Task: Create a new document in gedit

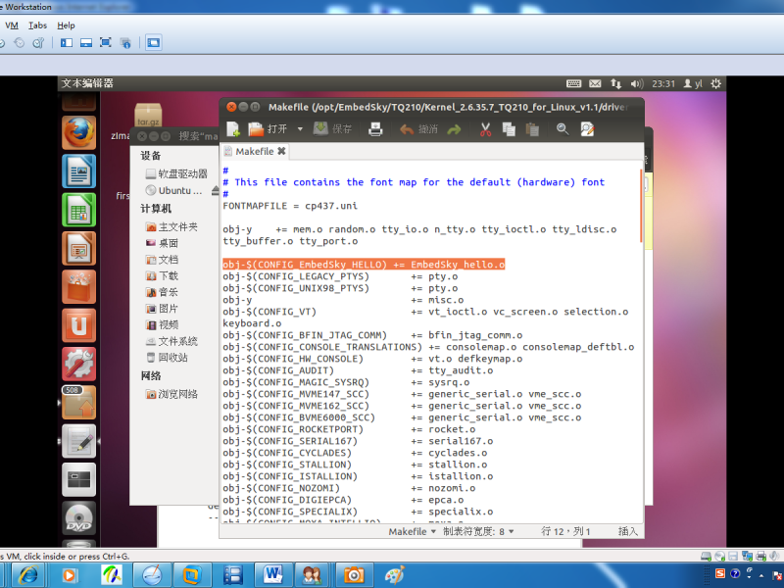Action: 233,128
